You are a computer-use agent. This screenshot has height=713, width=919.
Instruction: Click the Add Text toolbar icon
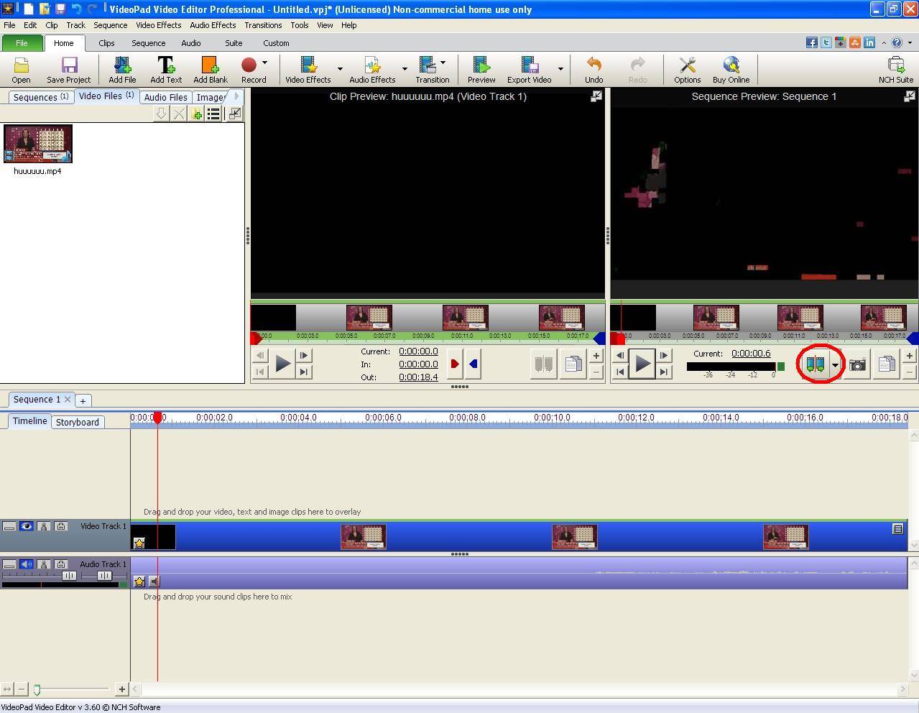coord(166,66)
